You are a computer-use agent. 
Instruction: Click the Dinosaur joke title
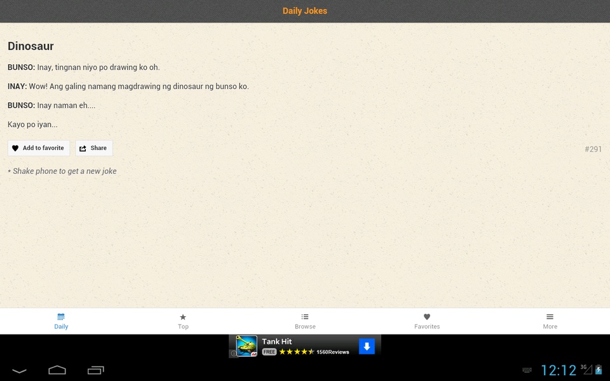click(30, 46)
